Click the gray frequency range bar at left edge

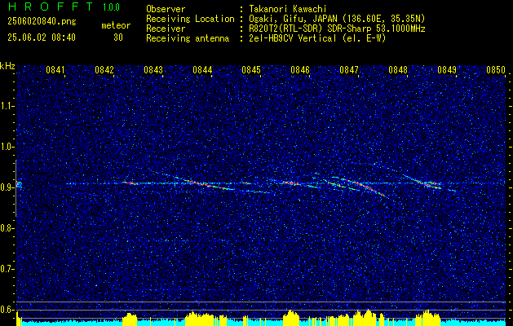point(15,188)
